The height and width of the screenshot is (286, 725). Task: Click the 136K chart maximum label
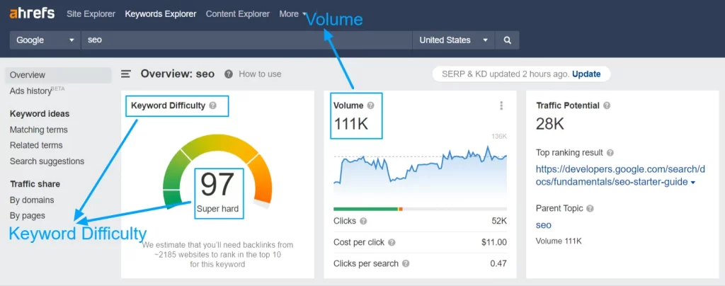tap(499, 137)
